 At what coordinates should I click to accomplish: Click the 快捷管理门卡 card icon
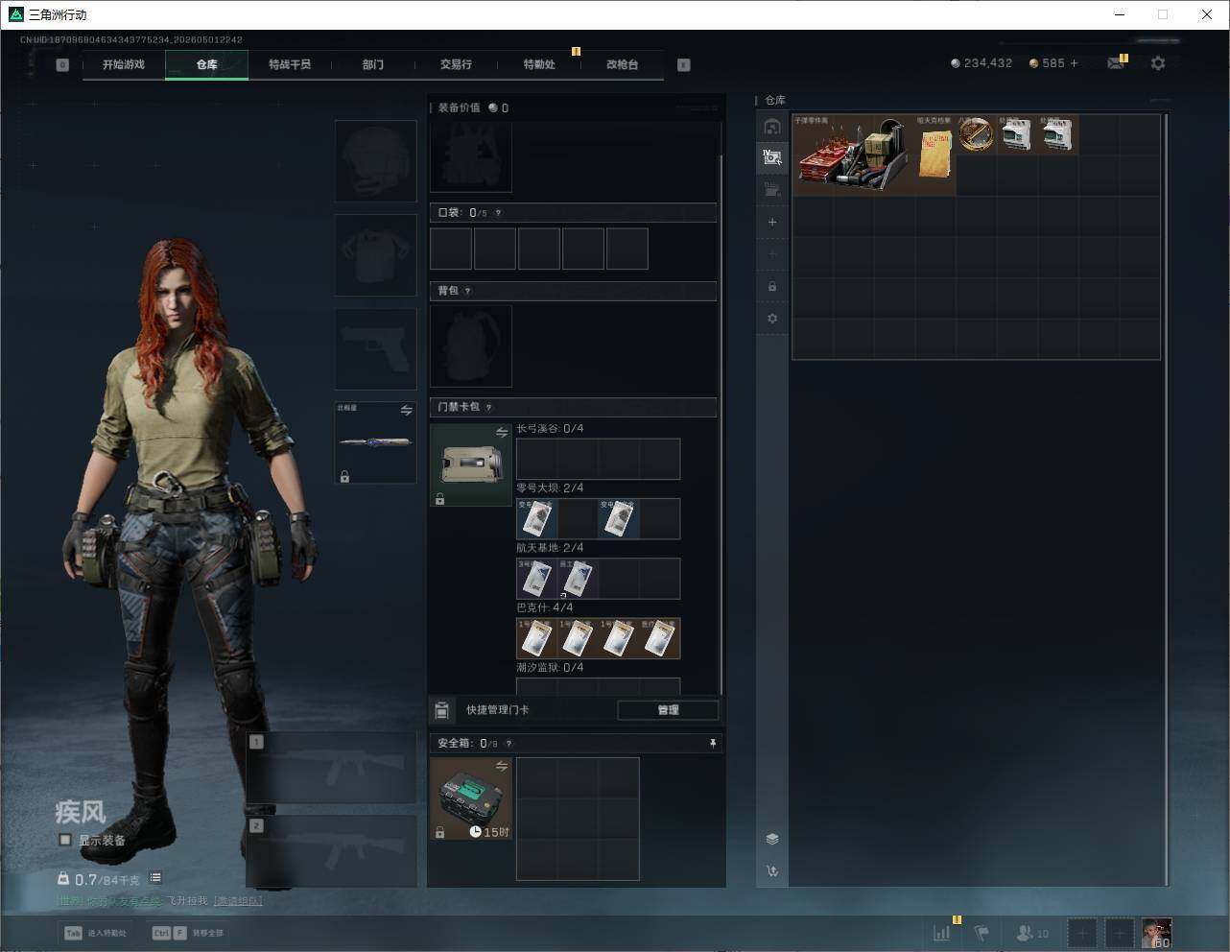[x=441, y=710]
